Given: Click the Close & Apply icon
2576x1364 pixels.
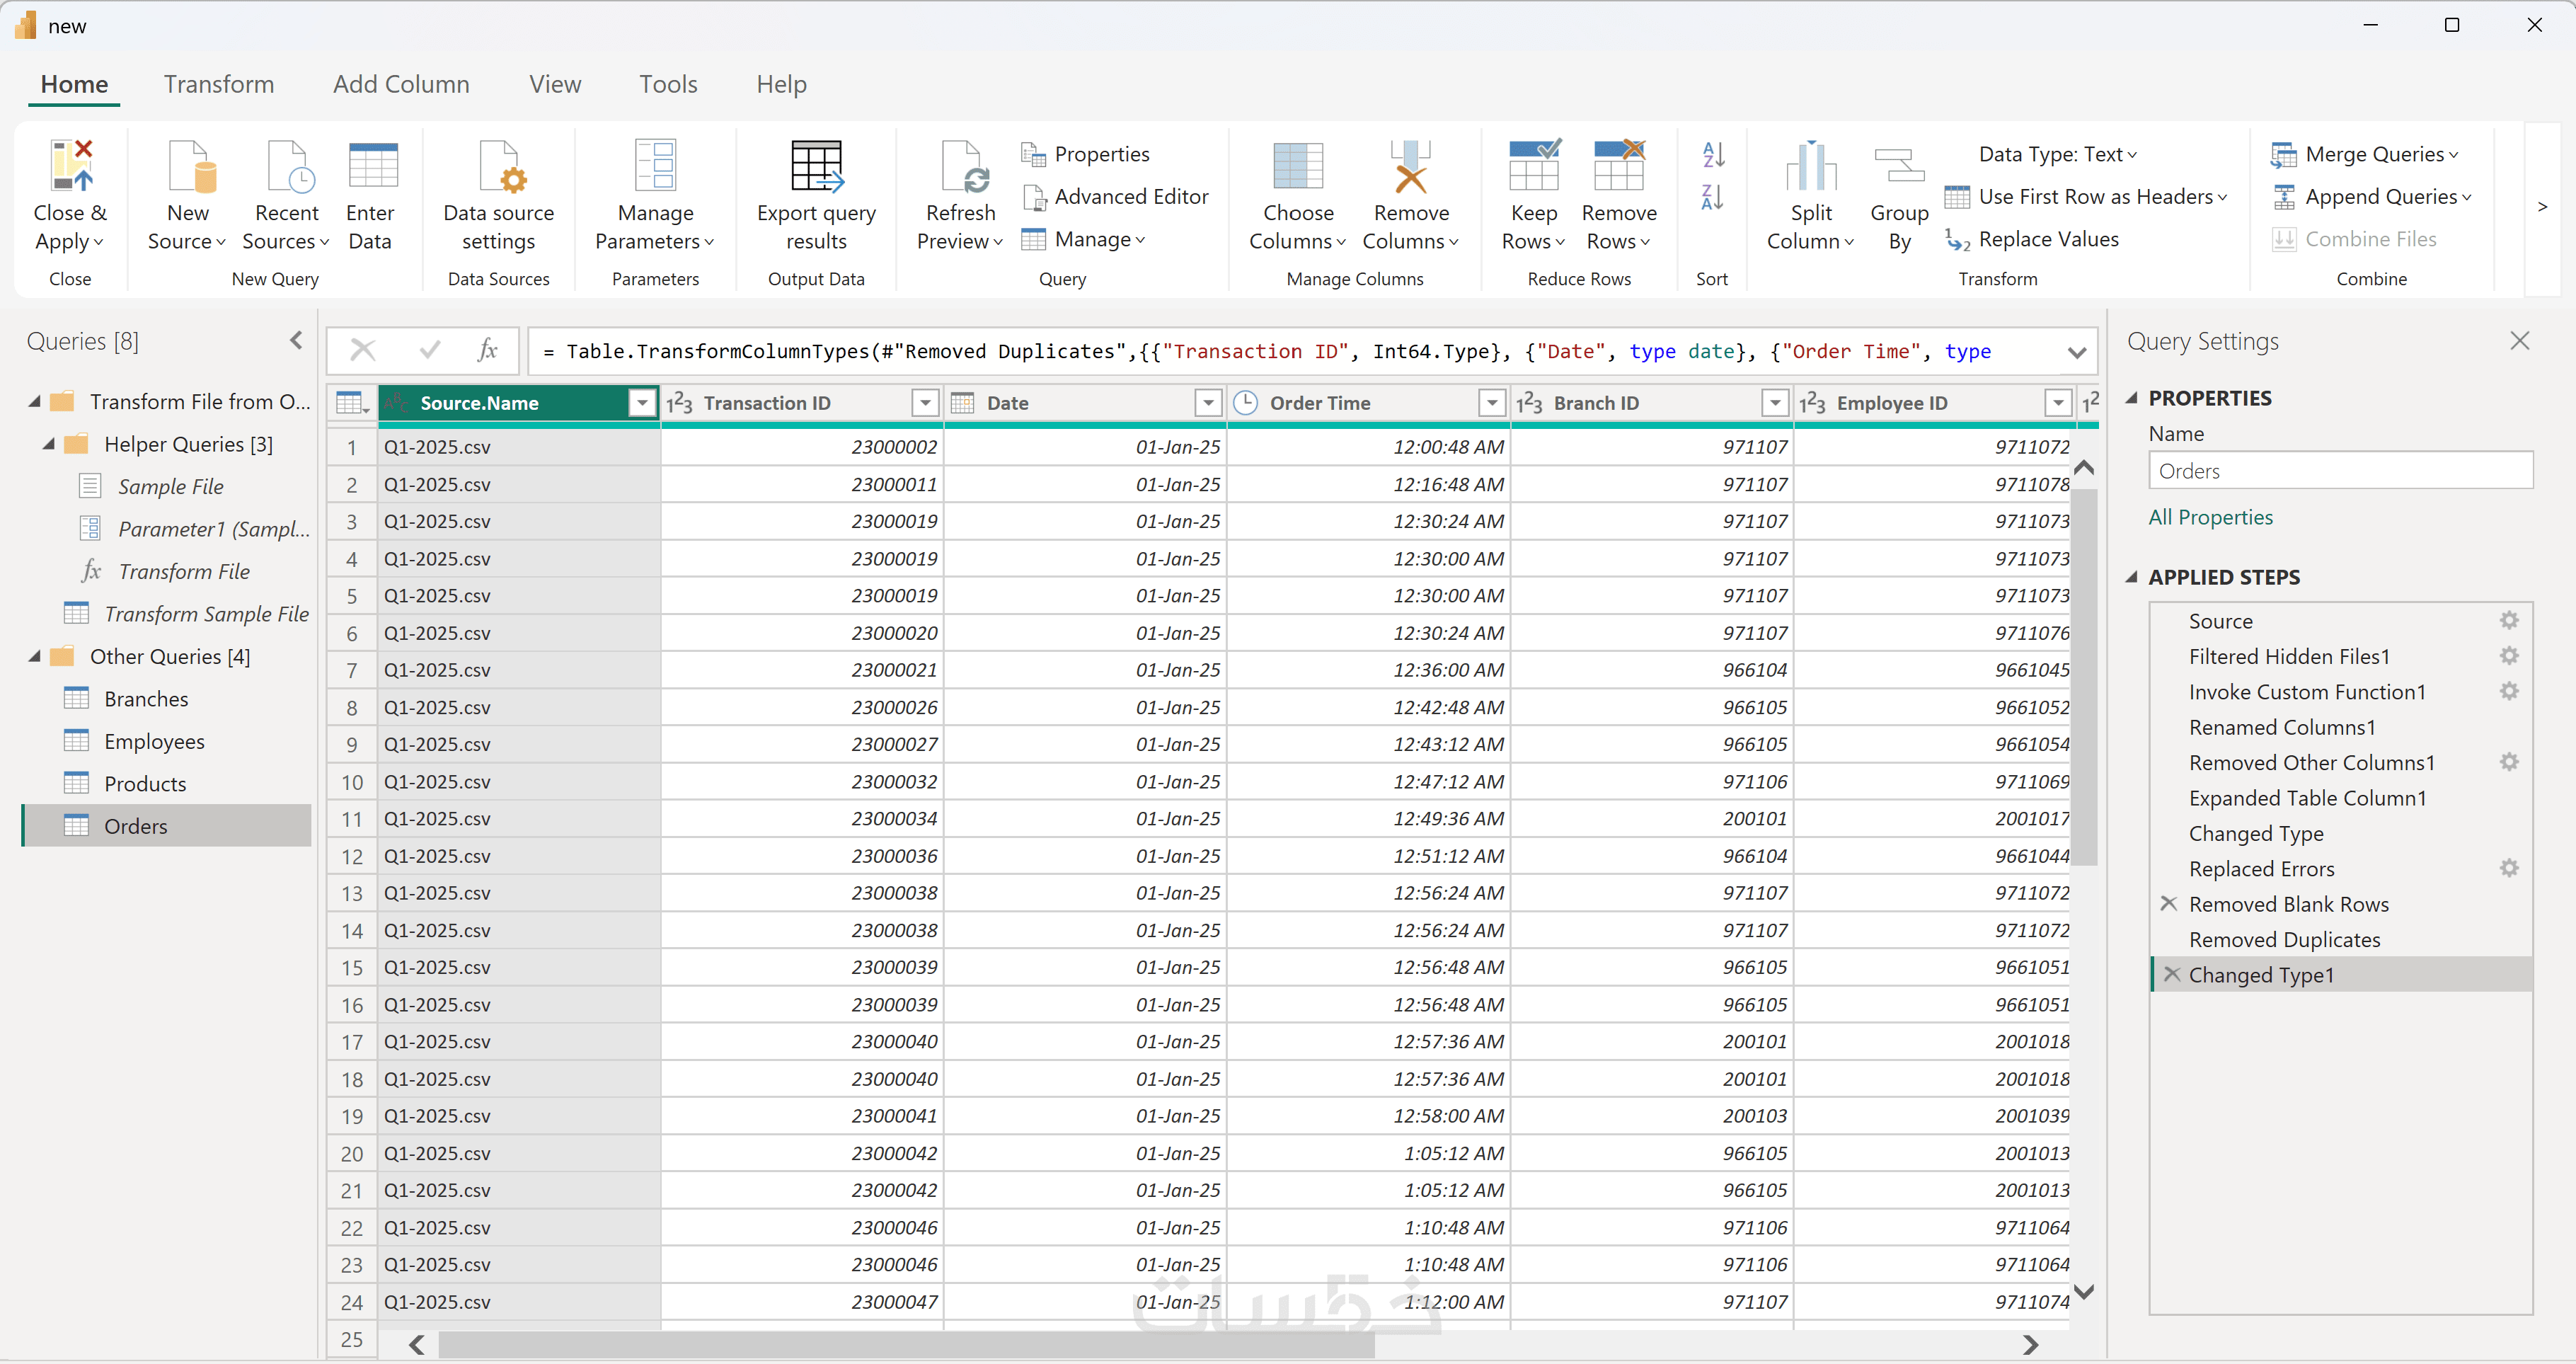Looking at the screenshot, I should click(x=70, y=166).
